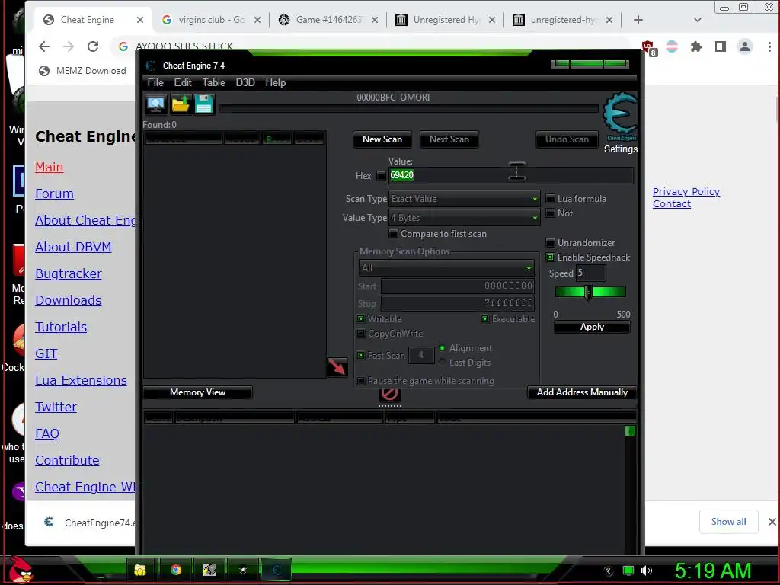Click Add Address Manually
The image size is (780, 585).
click(582, 392)
